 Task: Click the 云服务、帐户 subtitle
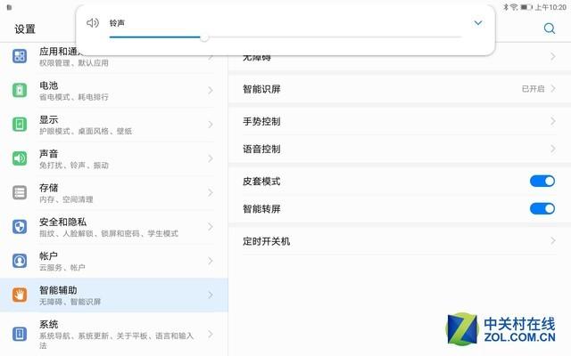point(62,268)
